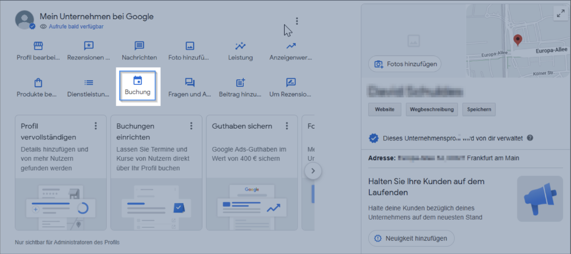This screenshot has width=571, height=254.
Task: Click Foto hinzufügen image icon
Action: [190, 46]
